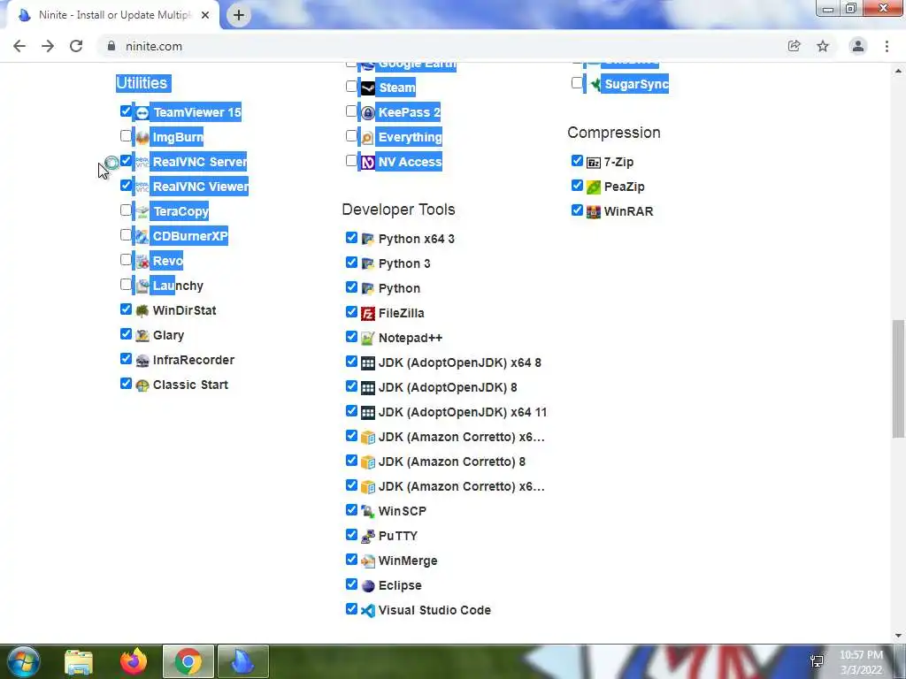Click the WinDirStat tree icon
The width and height of the screenshot is (906, 679).
pos(142,310)
